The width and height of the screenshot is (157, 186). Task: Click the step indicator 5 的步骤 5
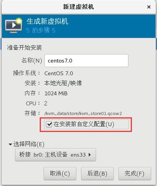point(41,30)
